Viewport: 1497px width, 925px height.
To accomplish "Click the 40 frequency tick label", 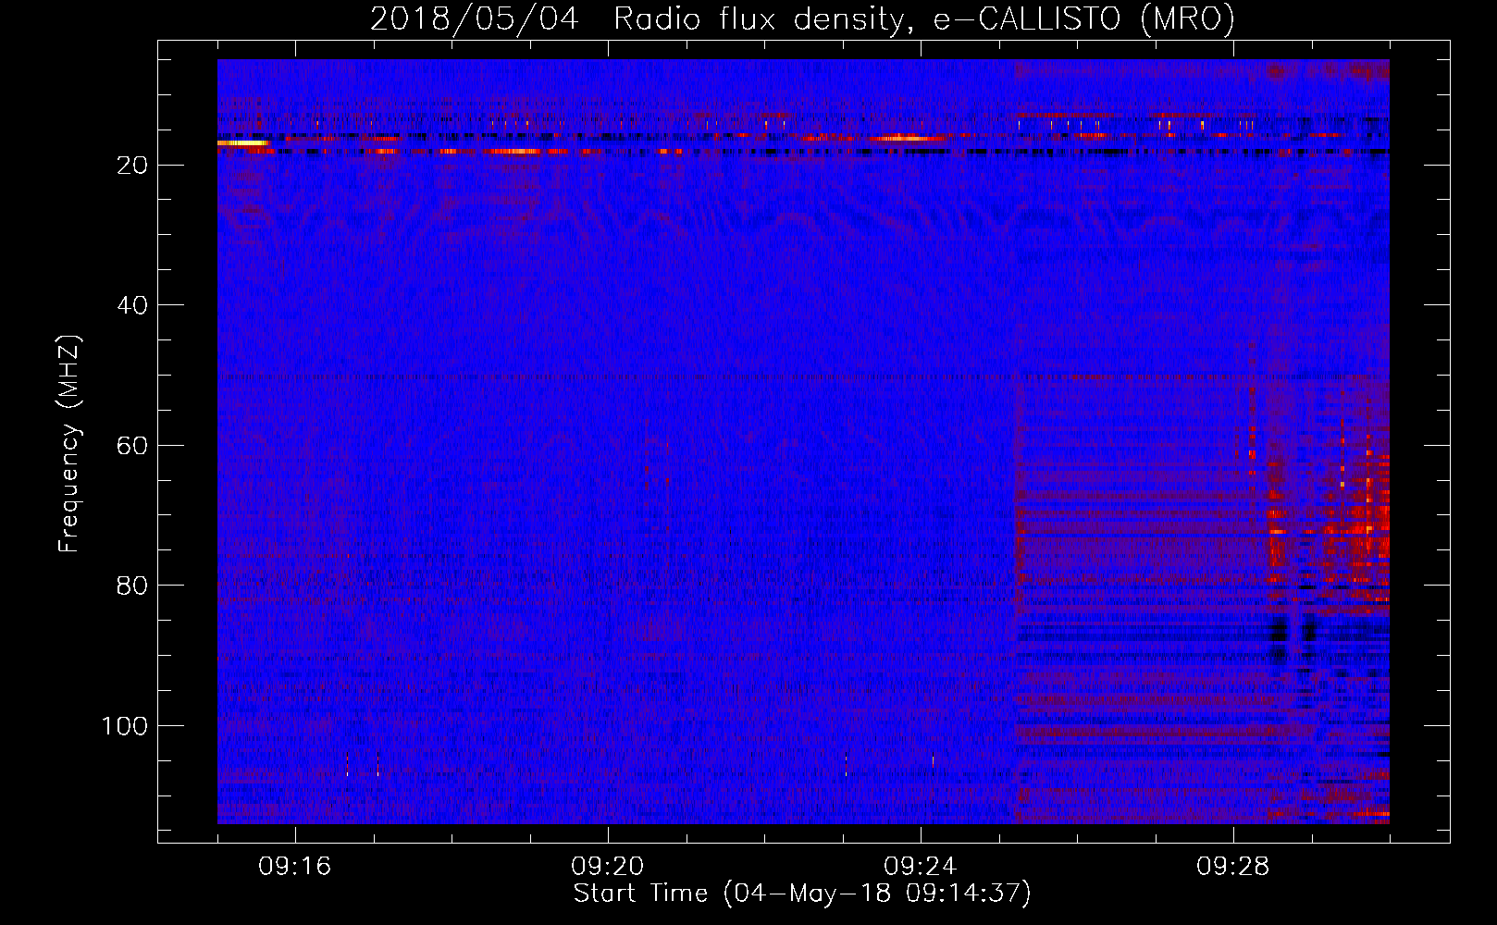I will pyautogui.click(x=133, y=305).
